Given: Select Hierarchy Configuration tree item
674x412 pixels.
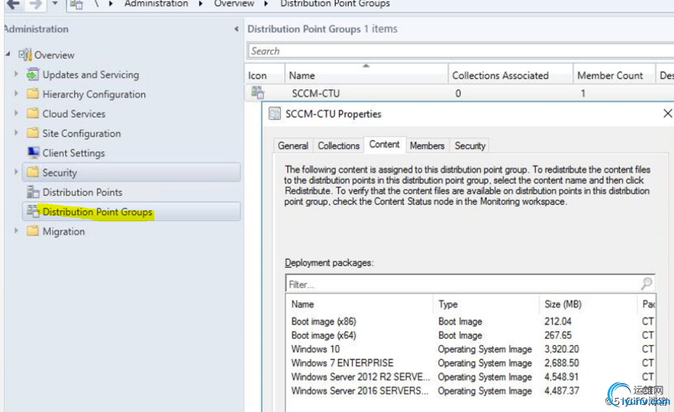Looking at the screenshot, I should pos(94,94).
